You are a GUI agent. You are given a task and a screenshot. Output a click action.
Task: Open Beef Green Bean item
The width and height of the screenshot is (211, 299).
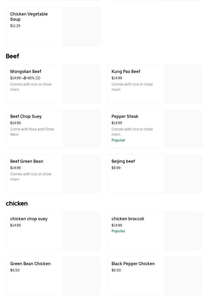(x=27, y=161)
